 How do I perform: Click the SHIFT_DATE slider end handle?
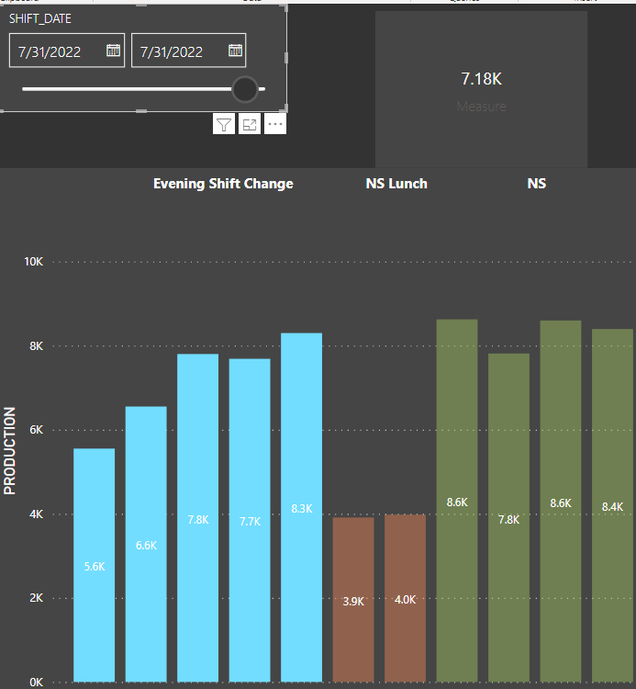click(x=245, y=89)
